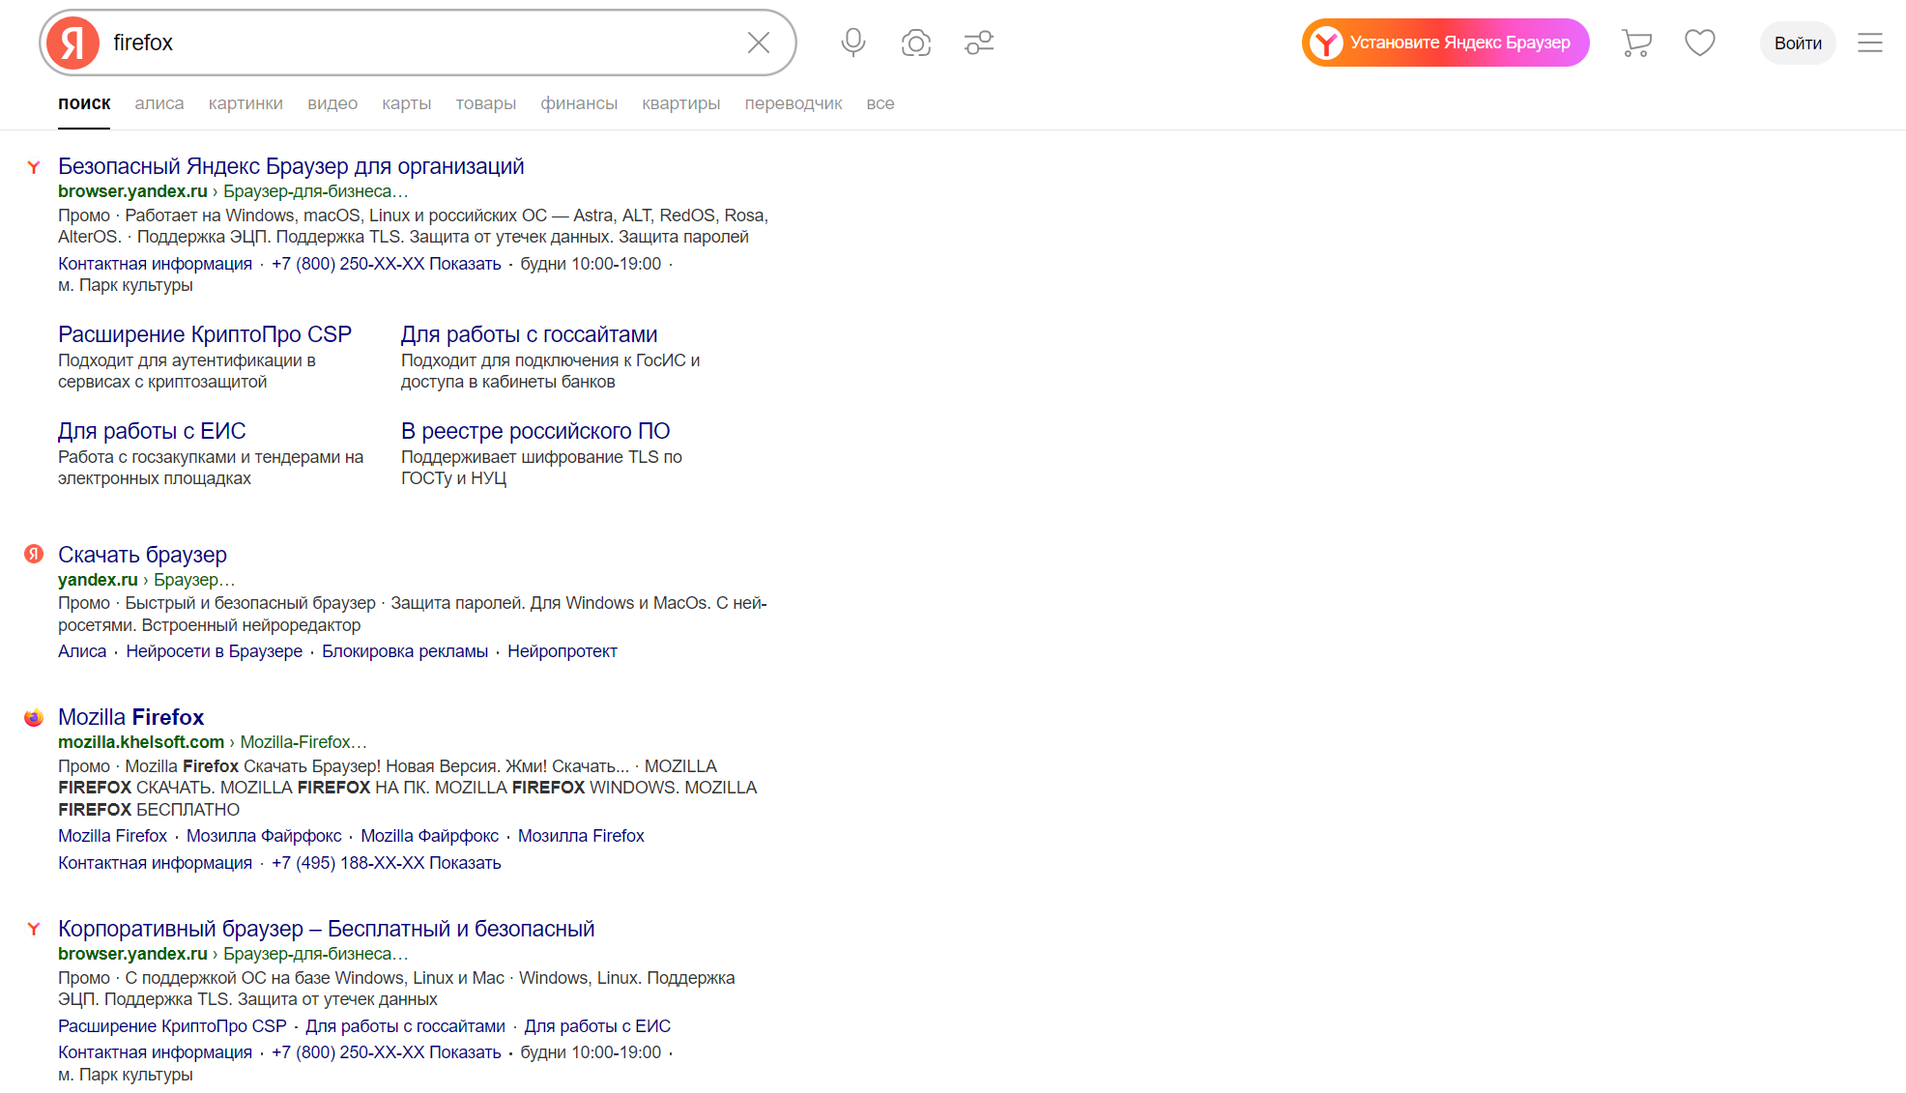Open the shopping cart icon
Screen dimensions: 1906x1093
tap(1636, 43)
